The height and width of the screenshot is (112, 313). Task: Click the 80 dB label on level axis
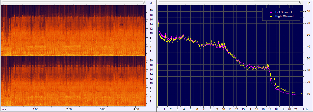click(x=308, y=94)
